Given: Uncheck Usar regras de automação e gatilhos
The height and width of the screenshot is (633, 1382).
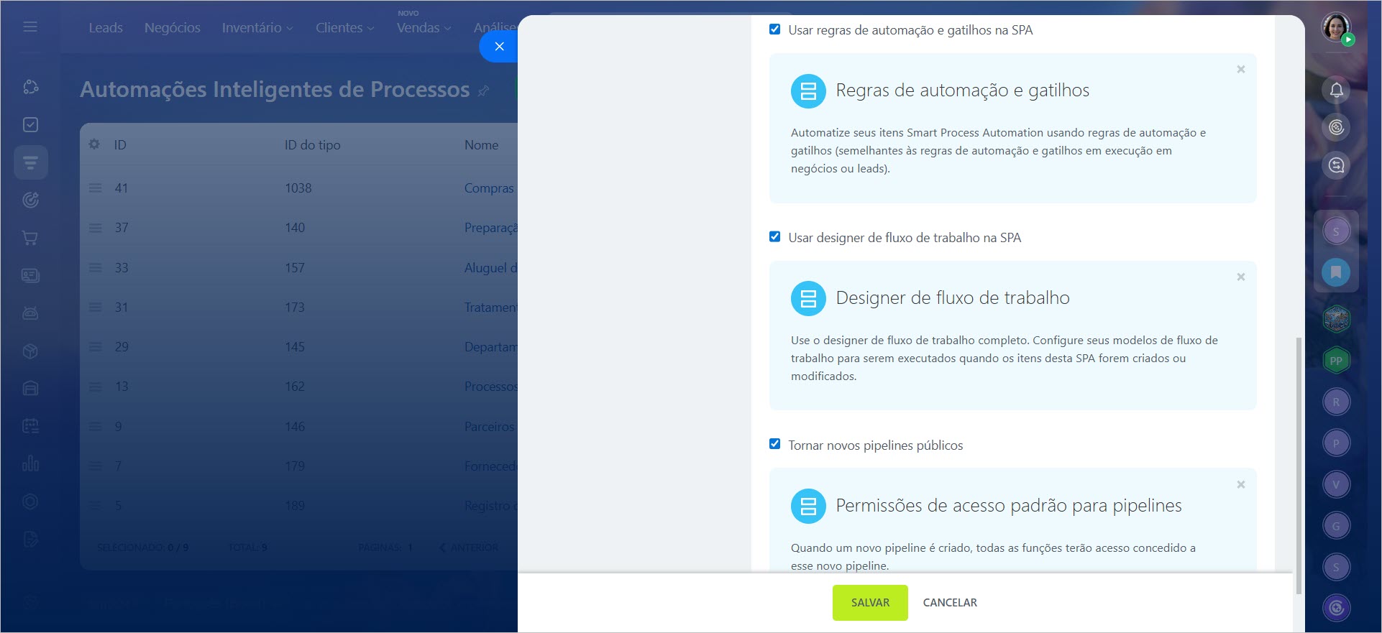Looking at the screenshot, I should 774,29.
